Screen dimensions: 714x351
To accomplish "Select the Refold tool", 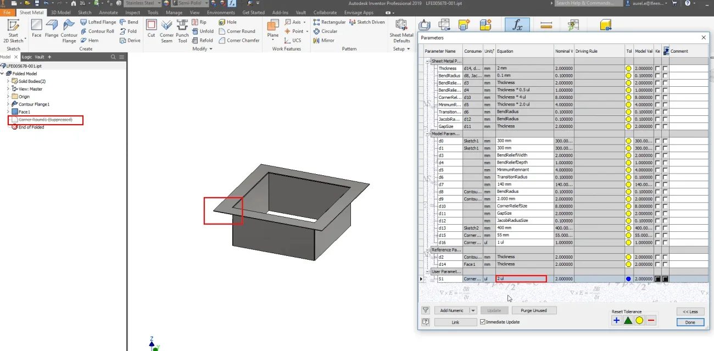I will point(203,40).
